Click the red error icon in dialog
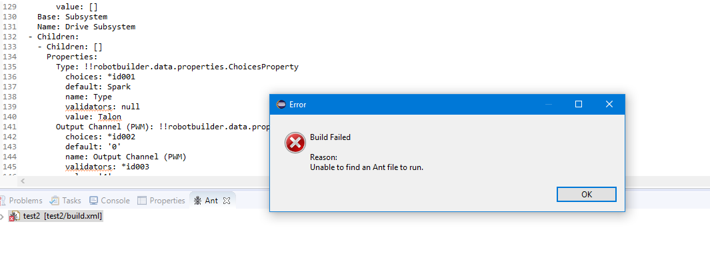This screenshot has width=710, height=270. point(295,143)
